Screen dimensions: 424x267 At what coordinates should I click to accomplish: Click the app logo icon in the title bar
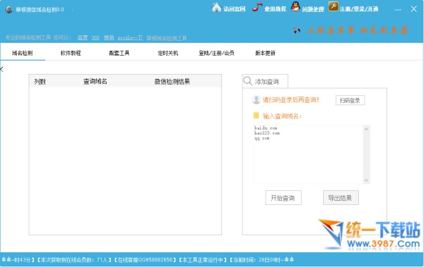(9, 10)
